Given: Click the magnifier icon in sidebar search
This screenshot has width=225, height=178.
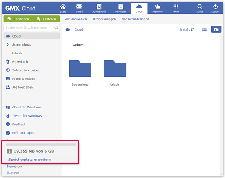Looking at the screenshot, I should [56, 27].
